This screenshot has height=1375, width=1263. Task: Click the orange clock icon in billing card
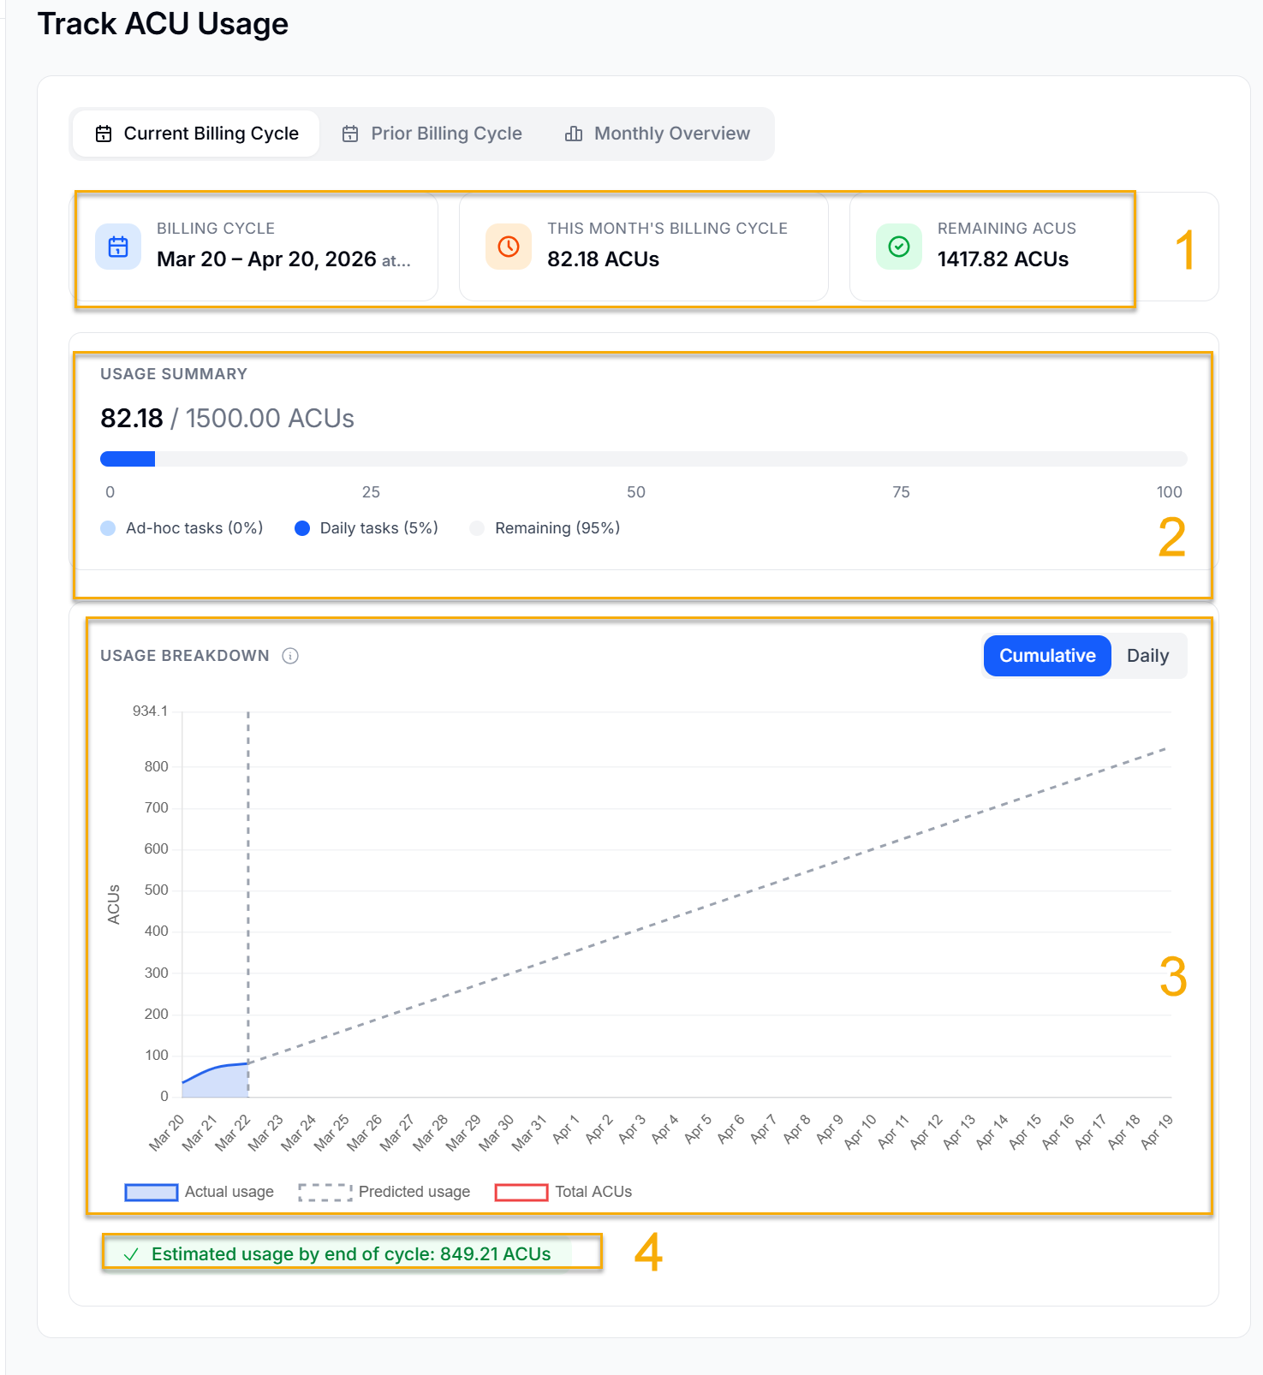click(509, 247)
